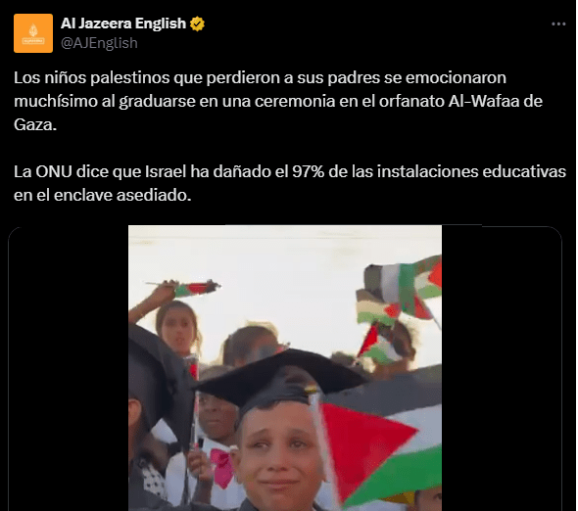Click the word "Israel" in the tweet
Viewport: 578px width, 511px height.
click(x=166, y=171)
